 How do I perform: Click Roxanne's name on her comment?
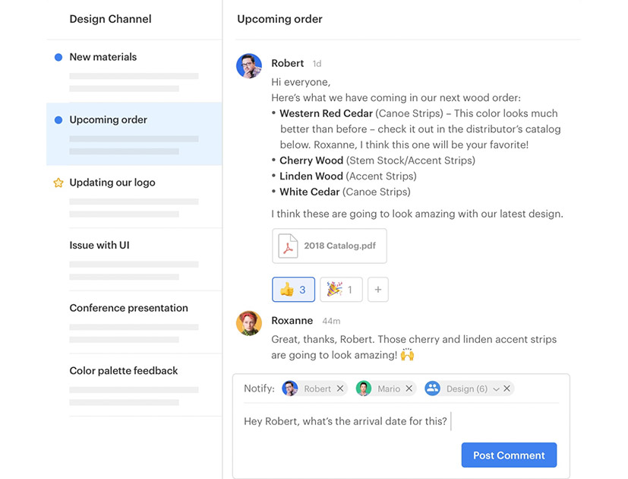tap(292, 321)
